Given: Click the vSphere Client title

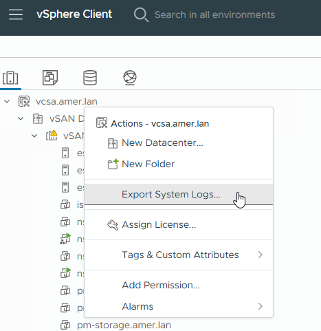Looking at the screenshot, I should 74,14.
